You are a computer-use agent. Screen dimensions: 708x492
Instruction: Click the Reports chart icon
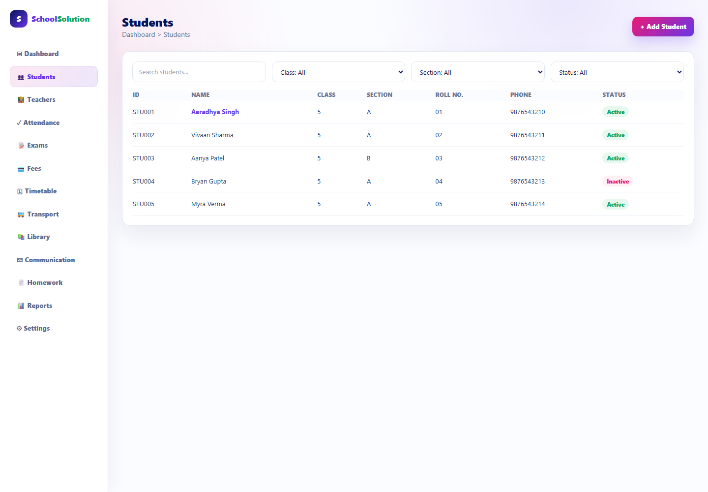[21, 306]
